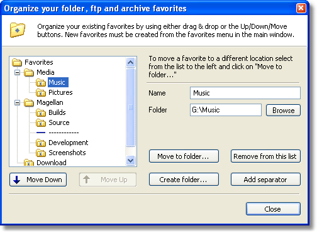Click into the Name text field
317x233 pixels.
(245, 93)
